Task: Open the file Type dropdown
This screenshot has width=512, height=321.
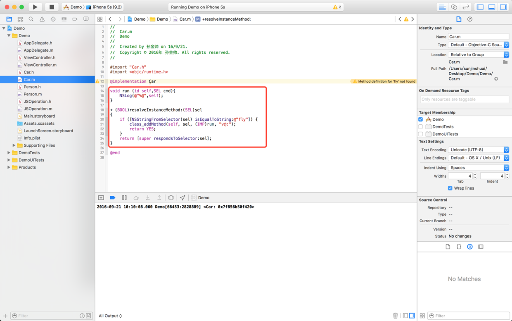Action: 479,45
